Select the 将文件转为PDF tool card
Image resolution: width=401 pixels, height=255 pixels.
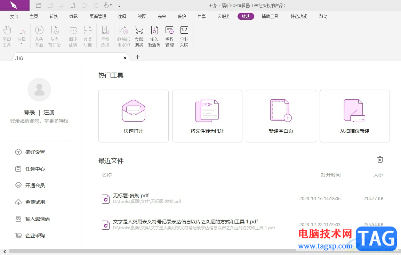(x=207, y=116)
